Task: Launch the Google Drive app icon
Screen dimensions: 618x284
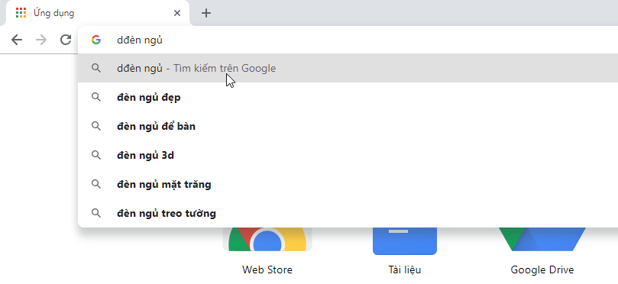Action: coord(542,239)
